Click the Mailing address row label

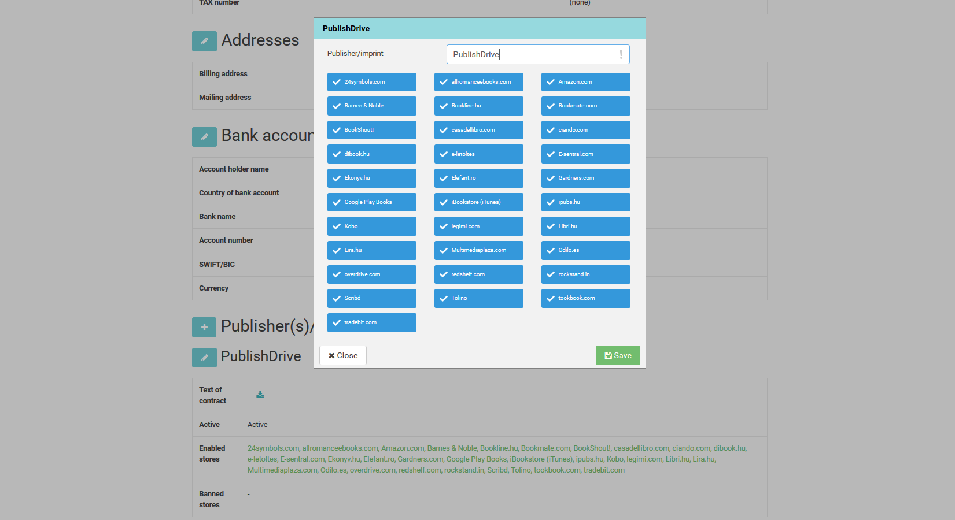225,98
